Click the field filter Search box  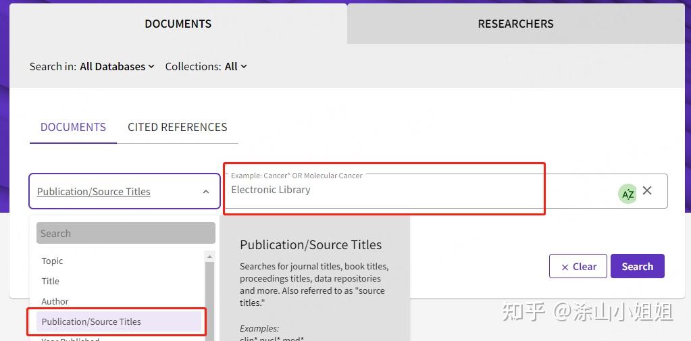tap(126, 234)
